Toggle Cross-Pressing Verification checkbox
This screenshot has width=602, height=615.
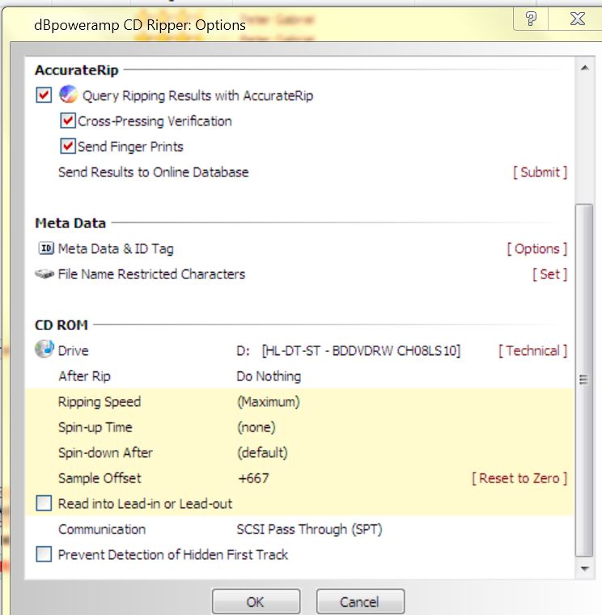68,121
